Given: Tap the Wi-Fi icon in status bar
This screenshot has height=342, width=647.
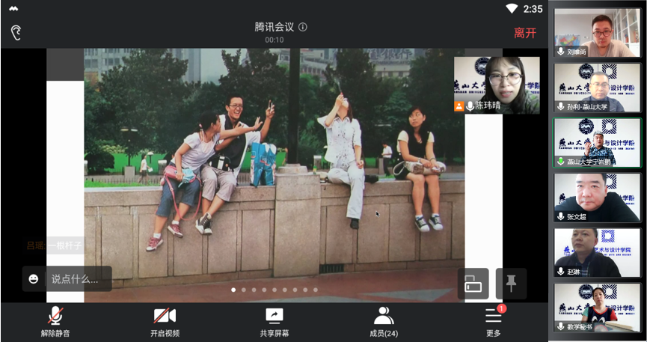Looking at the screenshot, I should tap(512, 9).
